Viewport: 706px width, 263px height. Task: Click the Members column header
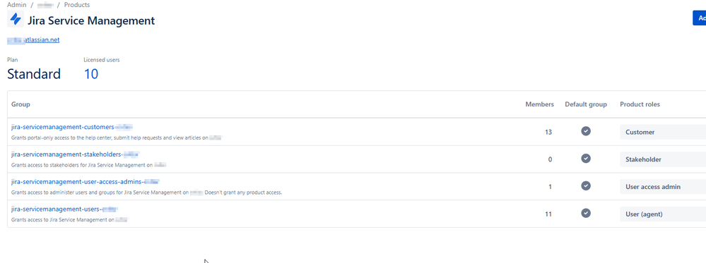point(539,104)
